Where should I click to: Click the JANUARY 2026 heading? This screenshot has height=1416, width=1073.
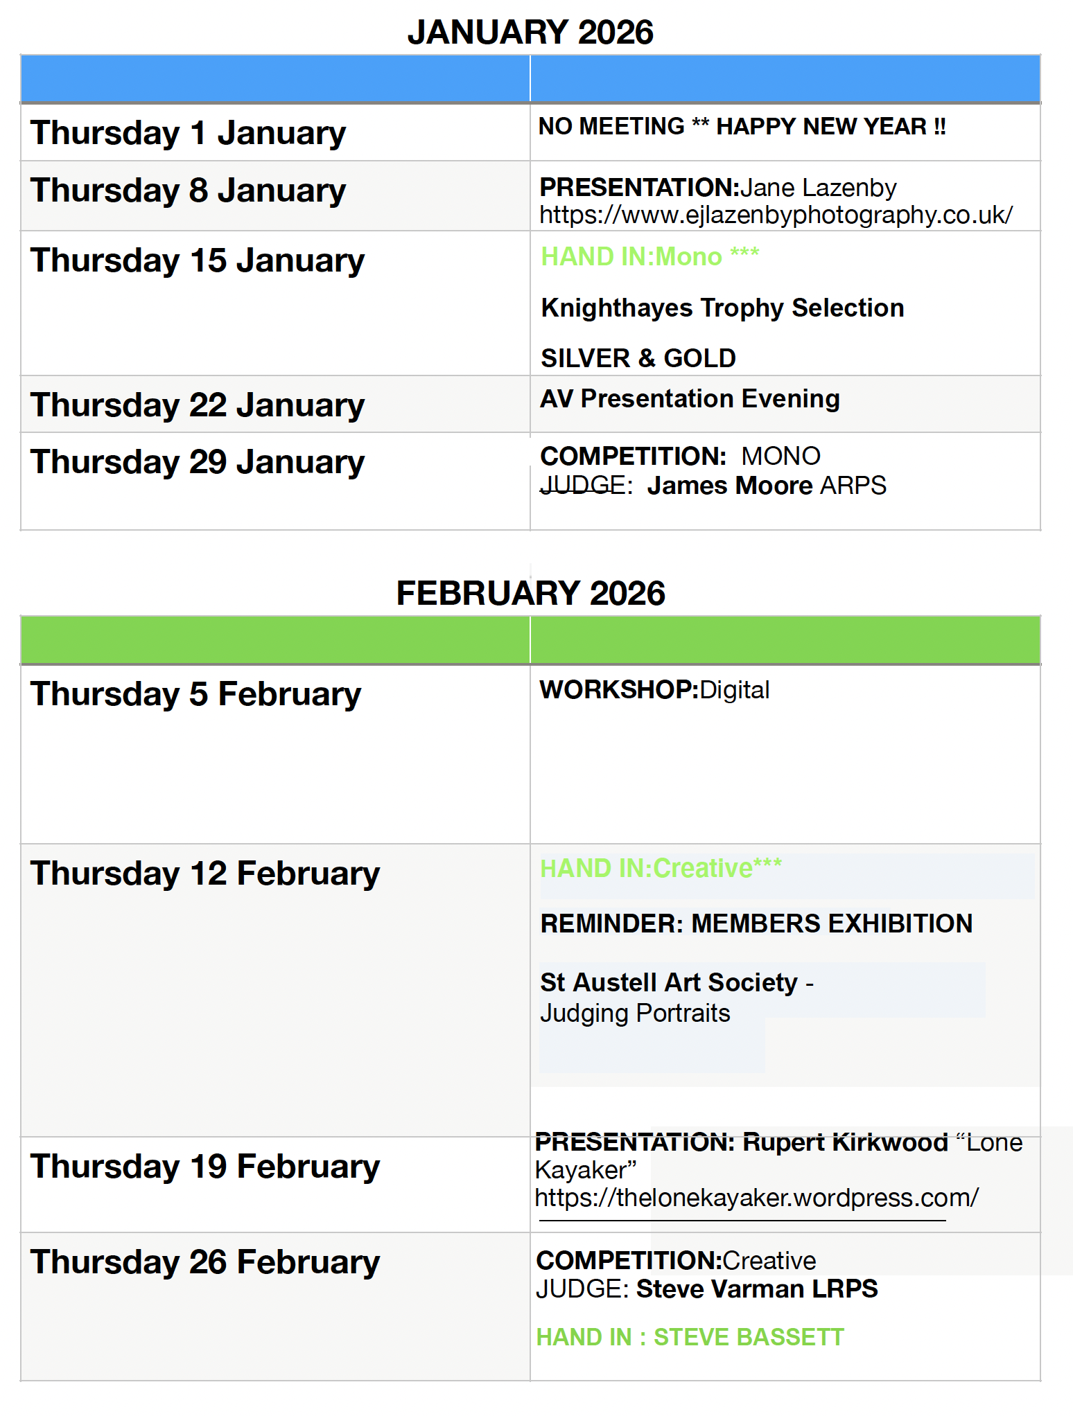(x=530, y=33)
